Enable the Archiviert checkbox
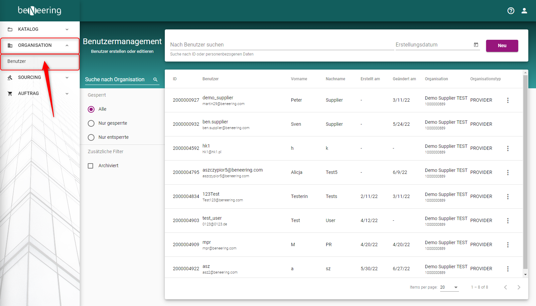Viewport: 536px width, 306px height. click(90, 166)
